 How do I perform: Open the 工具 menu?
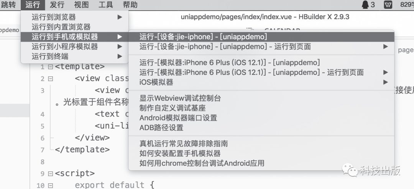coord(106,5)
